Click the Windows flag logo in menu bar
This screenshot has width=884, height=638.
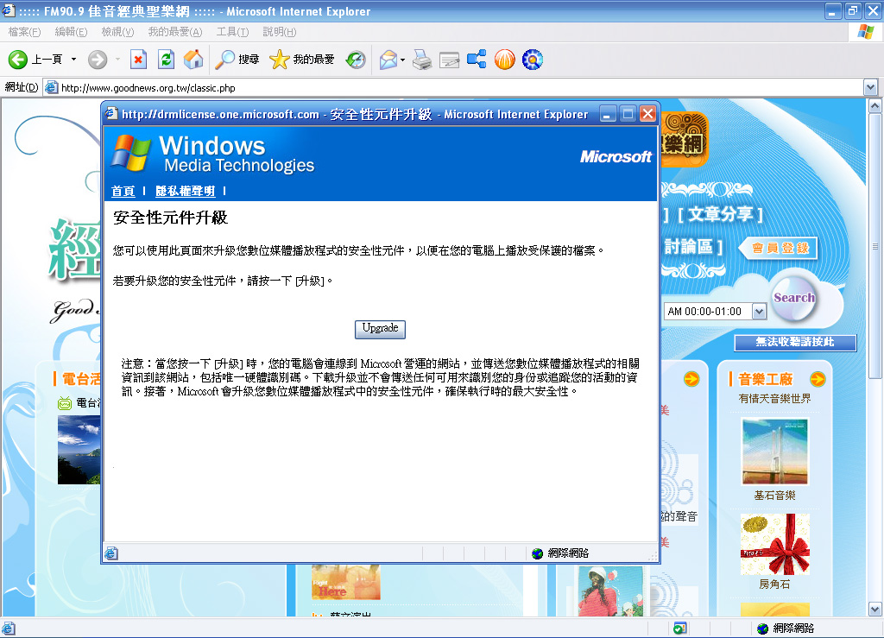coord(865,32)
